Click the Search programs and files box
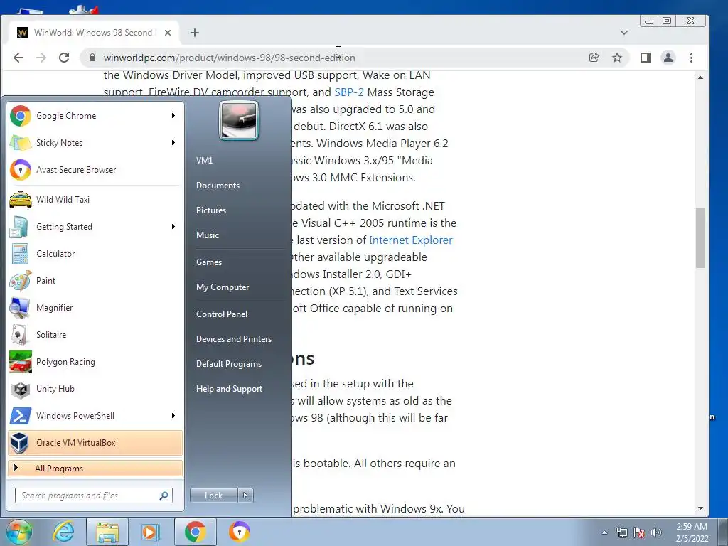Screen dimensions: 728x546 (x=94, y=496)
